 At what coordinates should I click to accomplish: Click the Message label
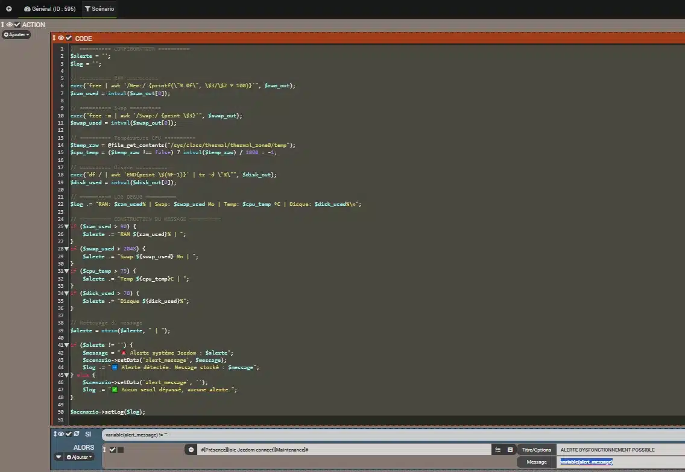pyautogui.click(x=537, y=462)
